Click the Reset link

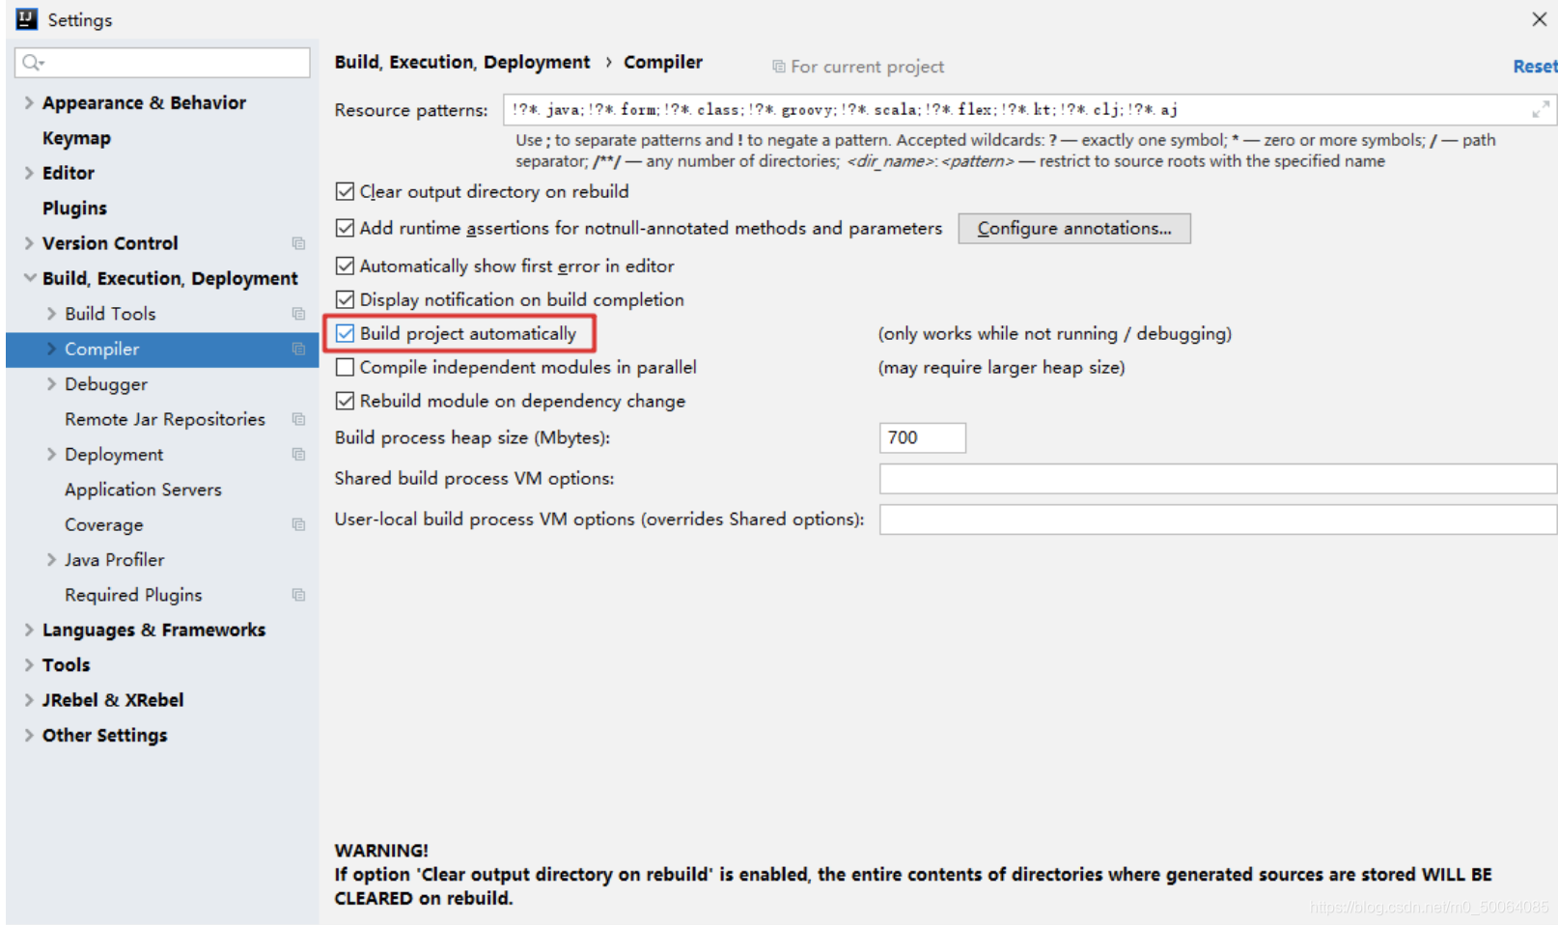click(1535, 67)
